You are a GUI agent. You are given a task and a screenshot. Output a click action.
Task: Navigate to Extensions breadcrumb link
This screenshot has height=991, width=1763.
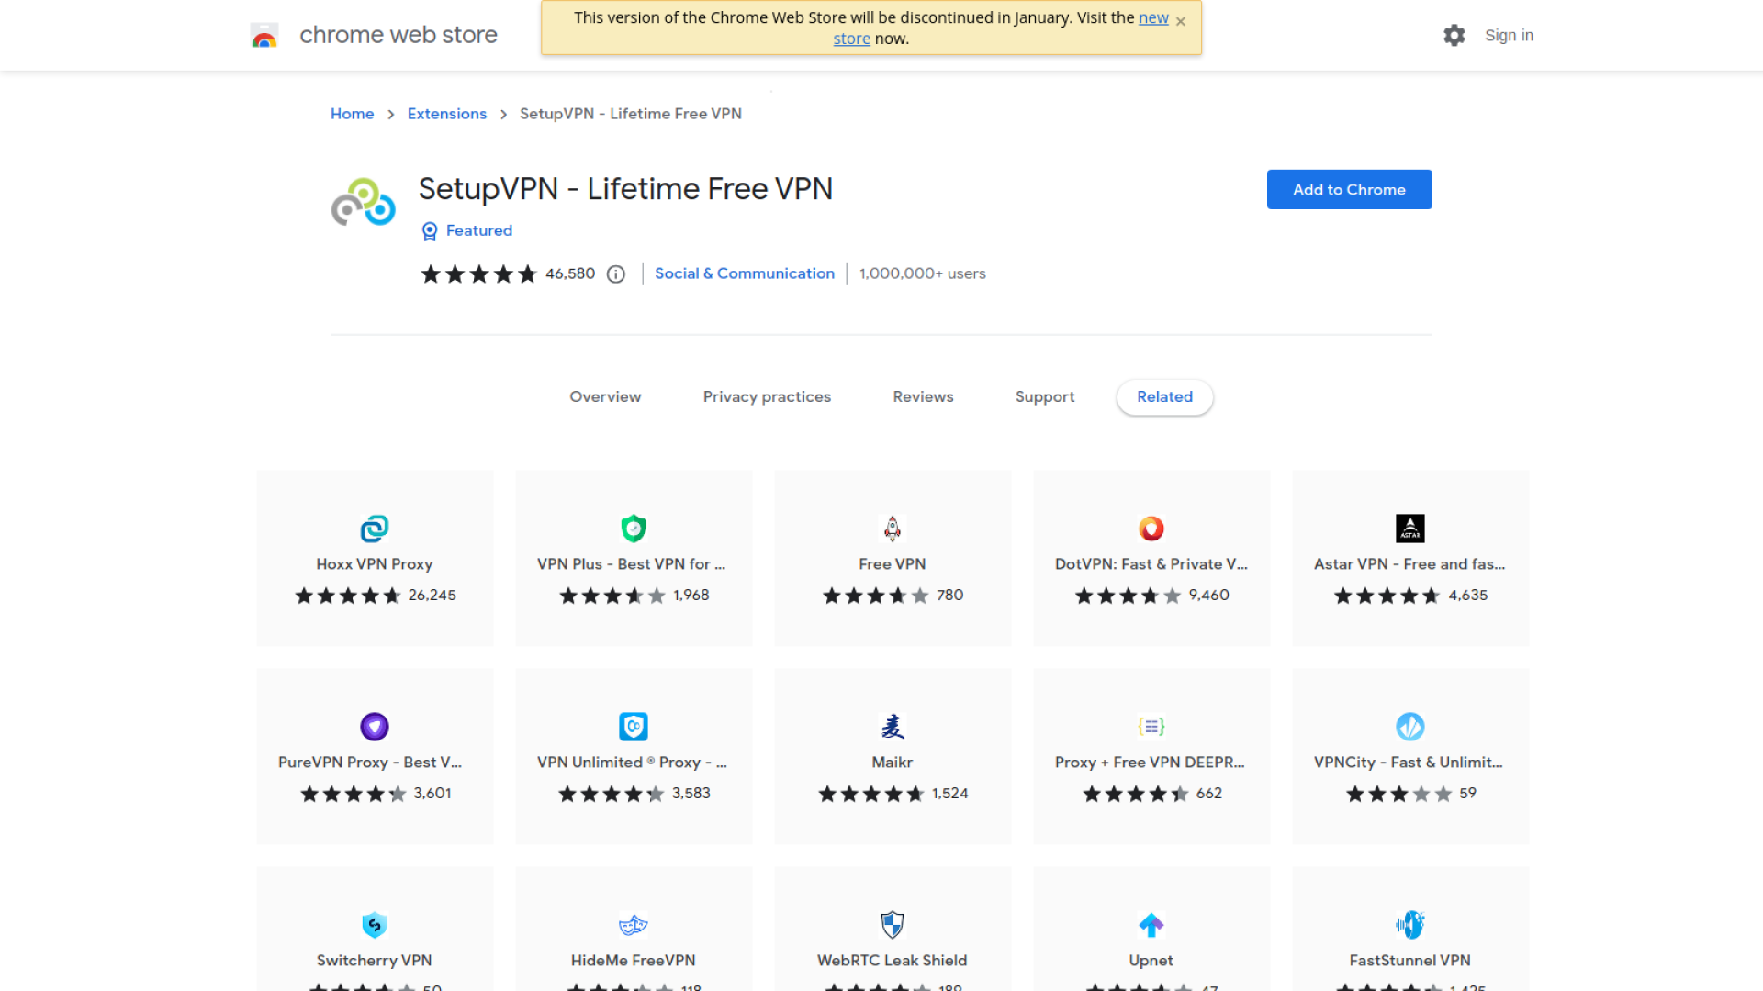click(x=447, y=114)
